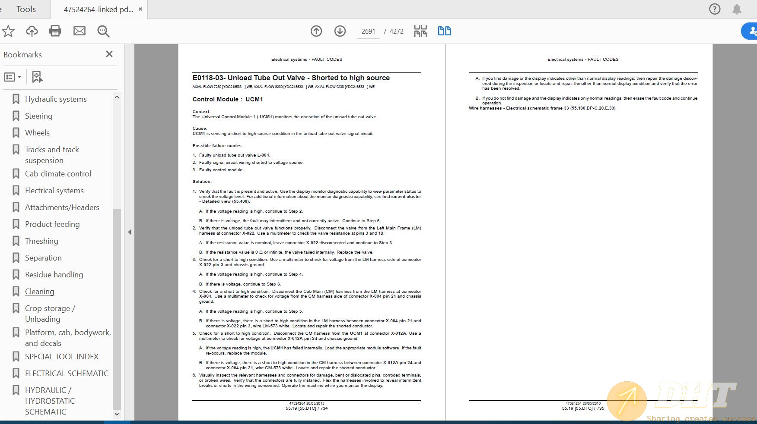Select the 47524264-linked pdf document tab
This screenshot has height=424, width=757.
click(x=99, y=9)
